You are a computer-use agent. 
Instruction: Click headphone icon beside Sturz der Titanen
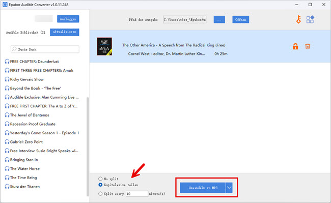(7, 187)
